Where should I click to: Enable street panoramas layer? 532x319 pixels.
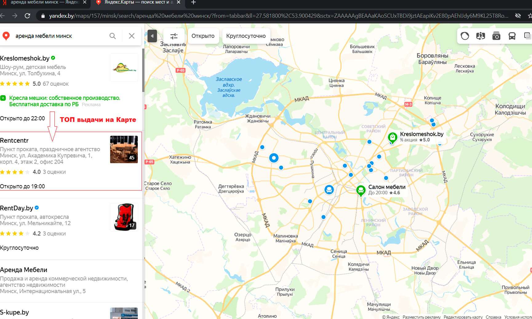(x=481, y=36)
